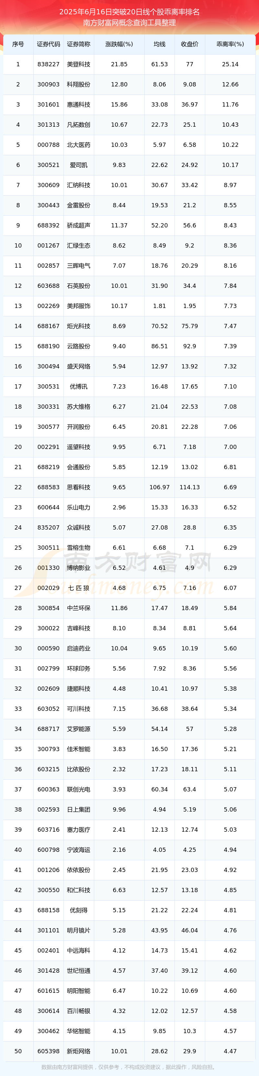Image resolution: width=259 pixels, height=1076 pixels.
Task: Select stock name 美邦服饰
Action: tap(79, 306)
